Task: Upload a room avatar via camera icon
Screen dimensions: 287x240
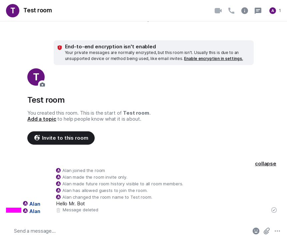Action: coord(42,85)
